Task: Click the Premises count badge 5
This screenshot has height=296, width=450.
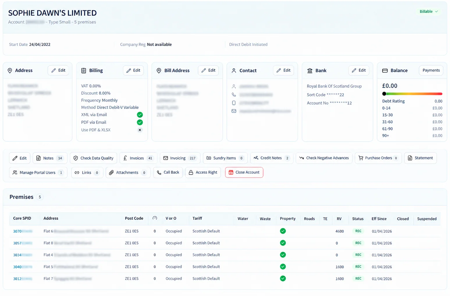Action: tap(40, 197)
